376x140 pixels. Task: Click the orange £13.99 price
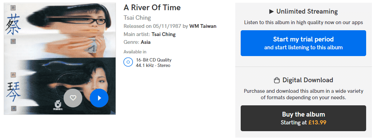pos(317,122)
